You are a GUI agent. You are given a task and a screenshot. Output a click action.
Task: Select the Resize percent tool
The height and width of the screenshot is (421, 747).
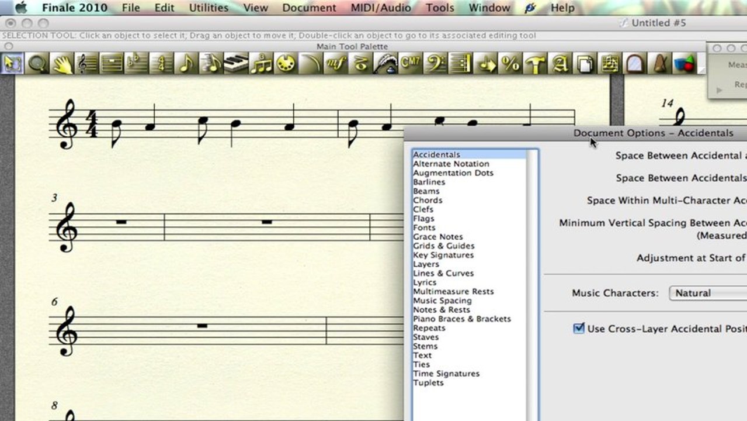(x=510, y=63)
